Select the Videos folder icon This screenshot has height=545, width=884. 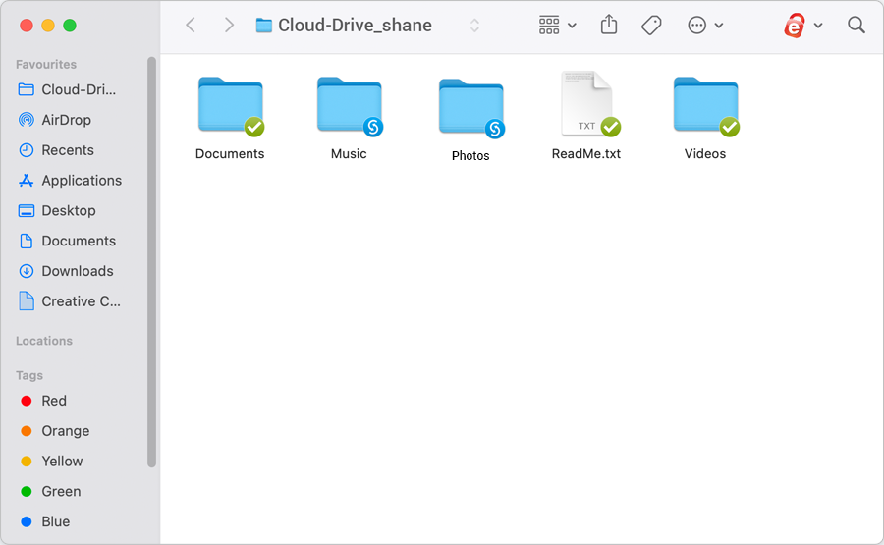coord(706,105)
